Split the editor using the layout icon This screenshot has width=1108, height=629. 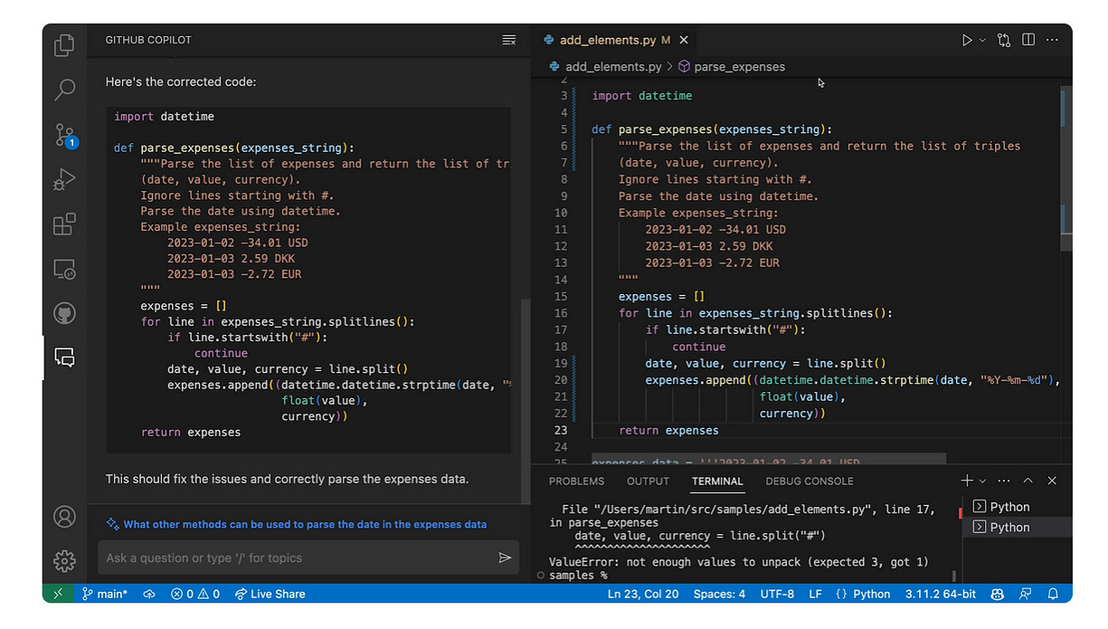pos(1028,40)
